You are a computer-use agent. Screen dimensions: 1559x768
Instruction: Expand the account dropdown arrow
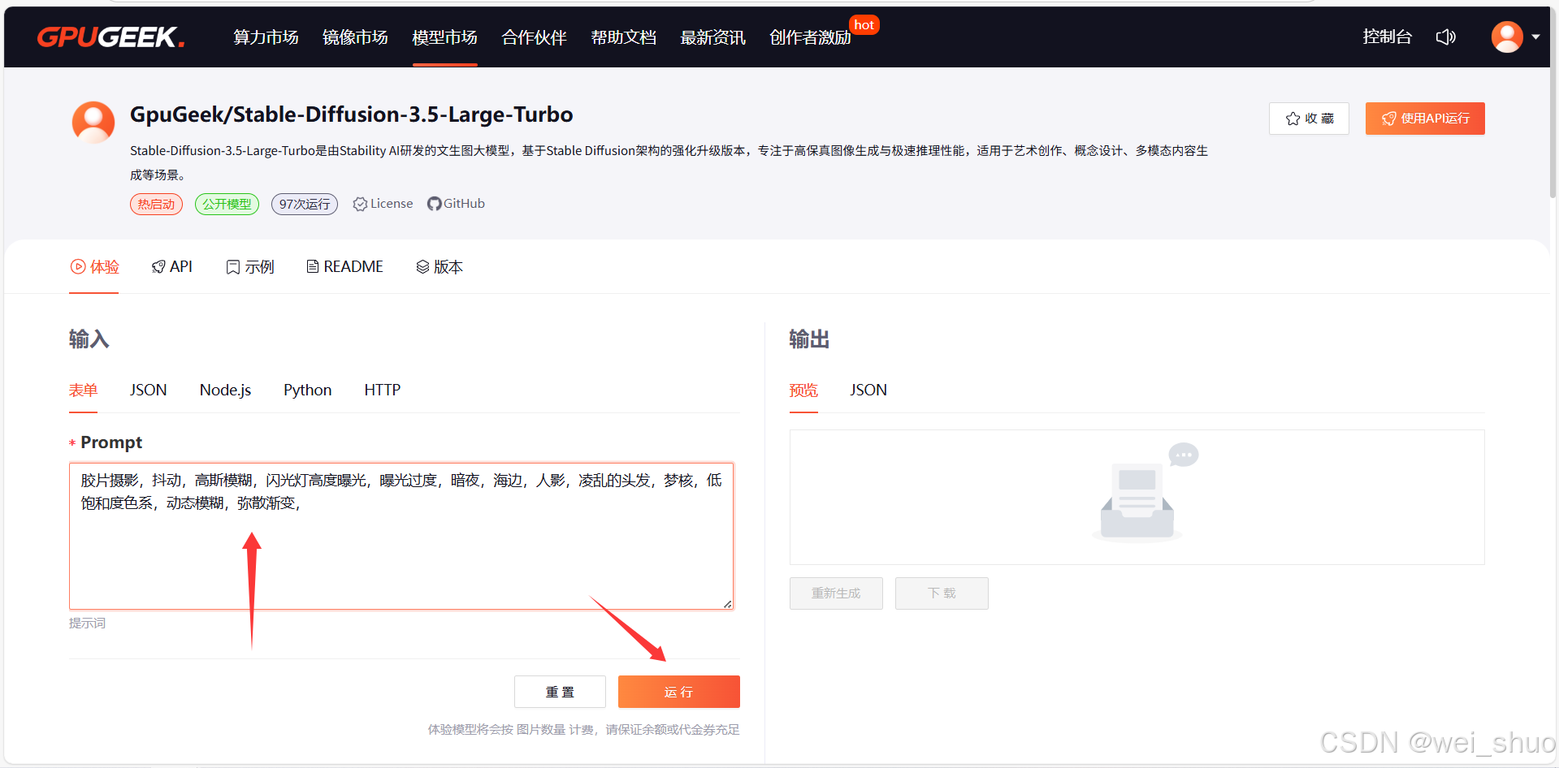click(x=1535, y=37)
